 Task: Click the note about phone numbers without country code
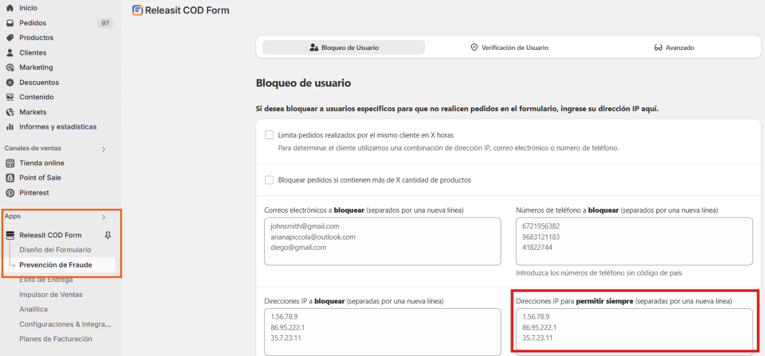[x=599, y=273]
